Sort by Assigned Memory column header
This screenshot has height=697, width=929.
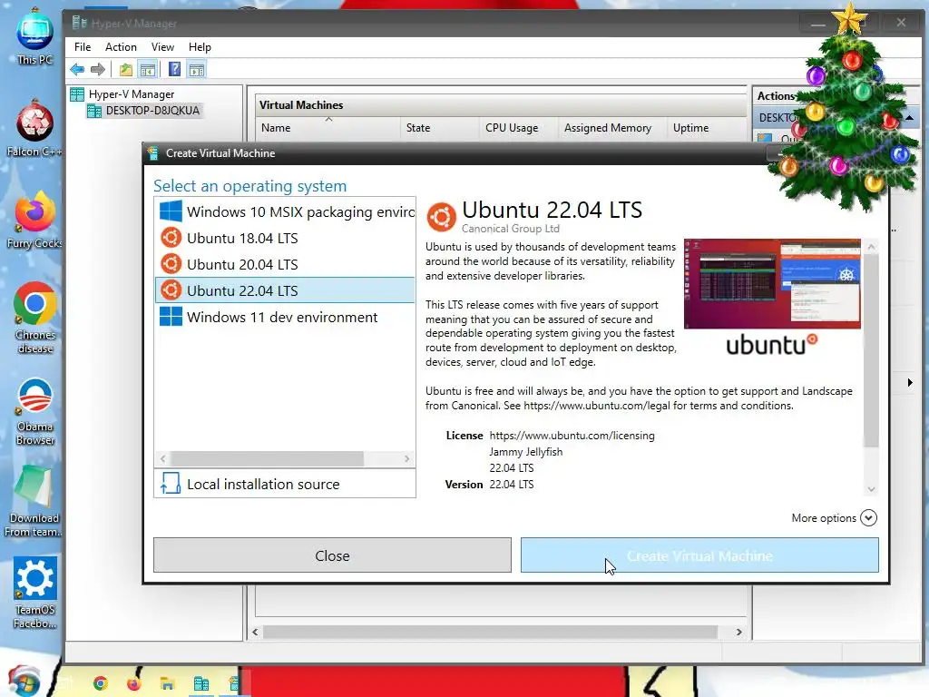[613, 128]
